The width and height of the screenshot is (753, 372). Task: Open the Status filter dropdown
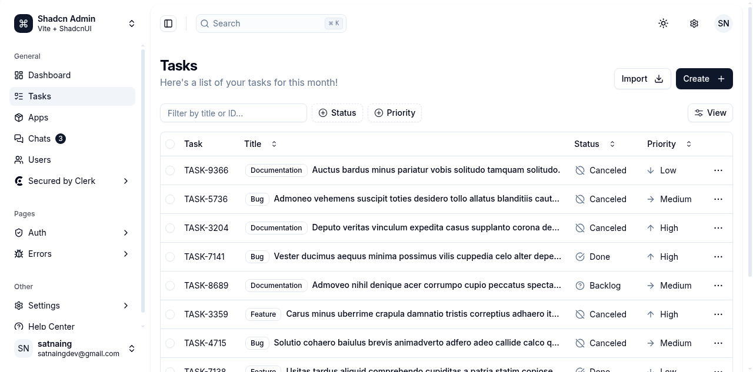pos(338,113)
